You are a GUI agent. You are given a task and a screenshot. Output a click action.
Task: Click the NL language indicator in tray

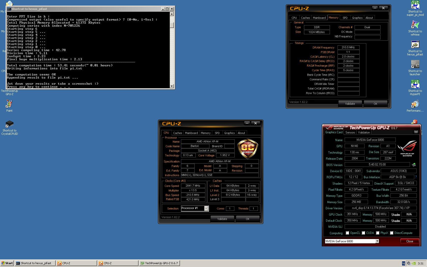(x=404, y=263)
